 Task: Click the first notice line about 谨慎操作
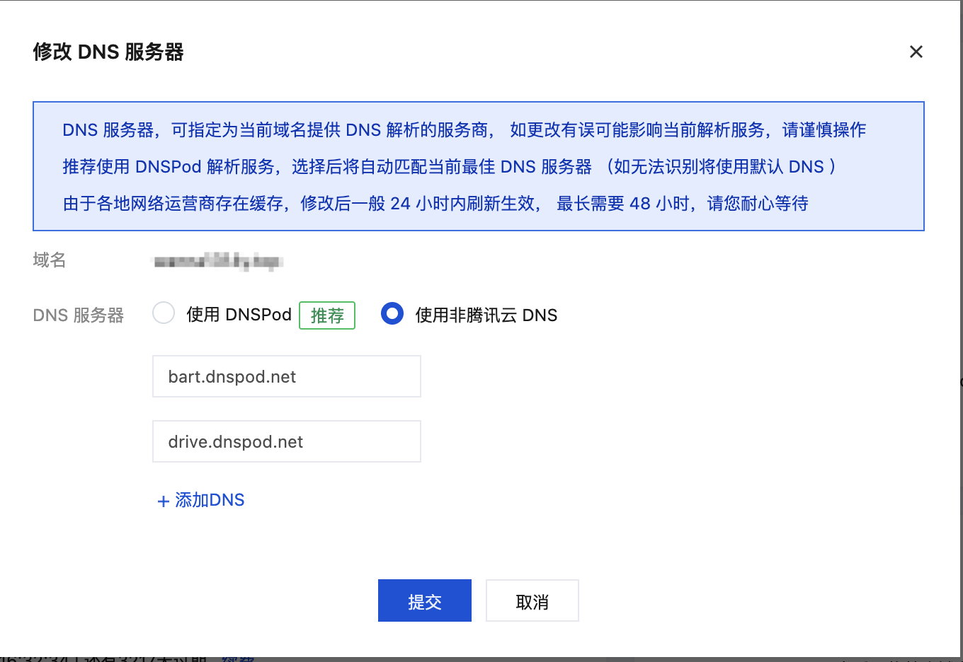coord(464,130)
